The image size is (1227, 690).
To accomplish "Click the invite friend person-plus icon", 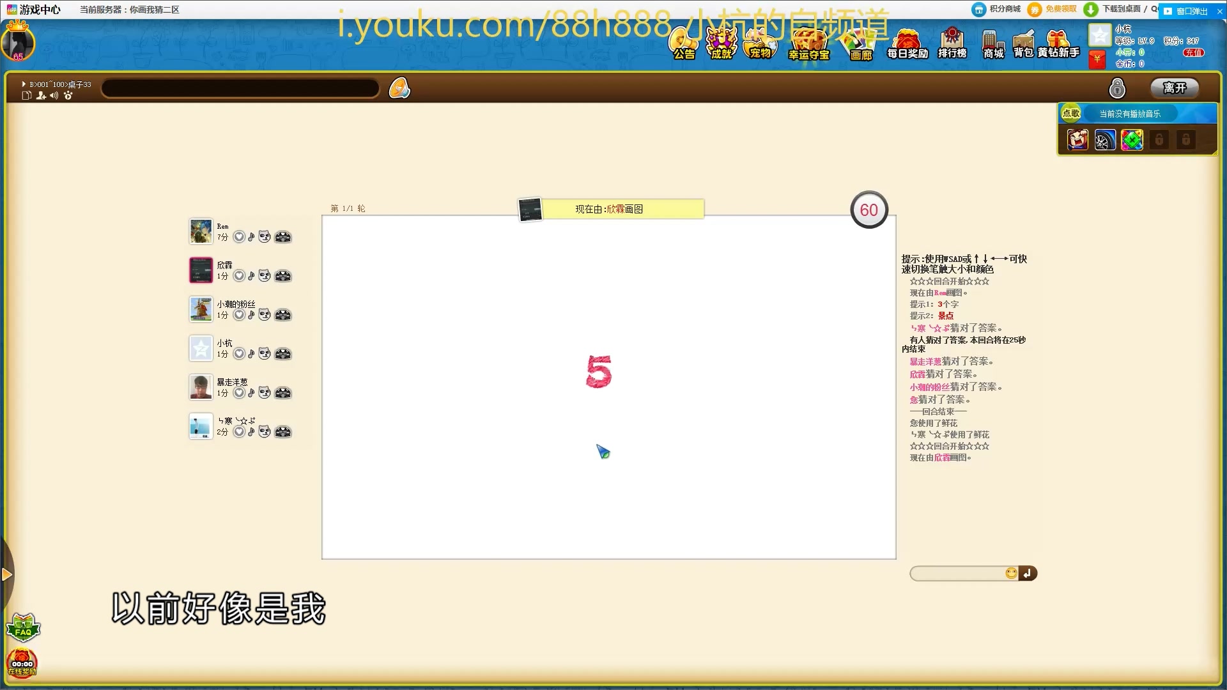I will pyautogui.click(x=41, y=95).
